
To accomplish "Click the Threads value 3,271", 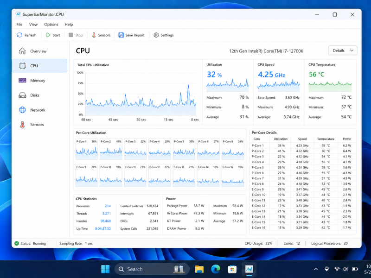I will click(107, 214).
